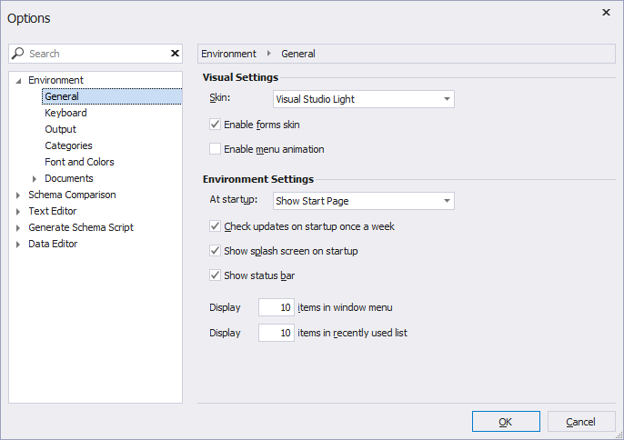624x440 pixels.
Task: Click the Environment Settings section heading
Action: point(258,179)
